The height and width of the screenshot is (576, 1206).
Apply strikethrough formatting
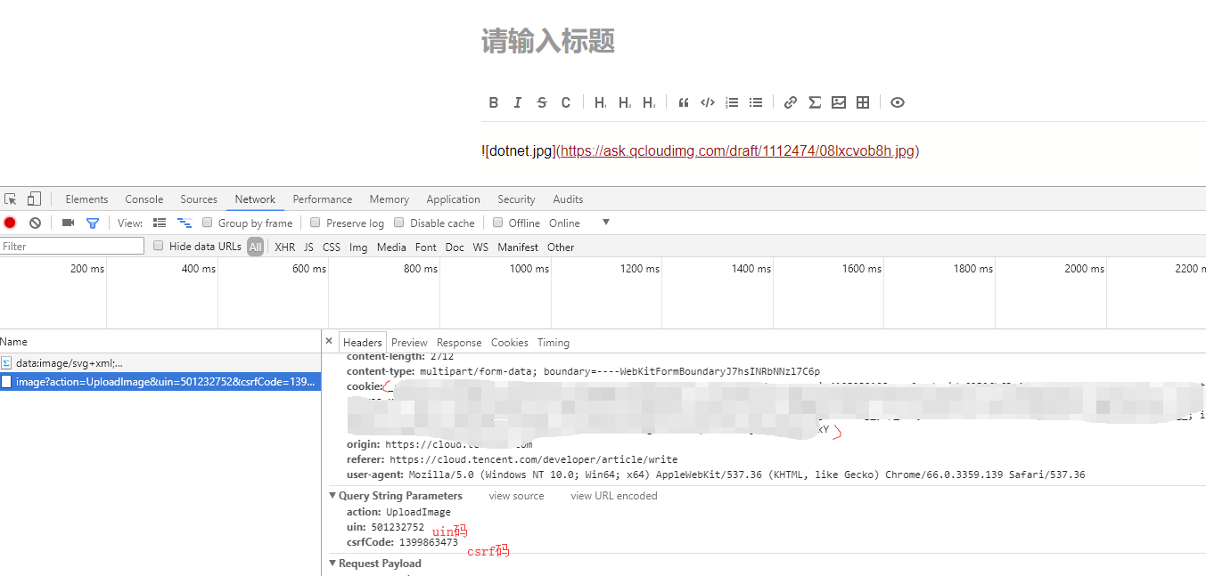(x=541, y=102)
